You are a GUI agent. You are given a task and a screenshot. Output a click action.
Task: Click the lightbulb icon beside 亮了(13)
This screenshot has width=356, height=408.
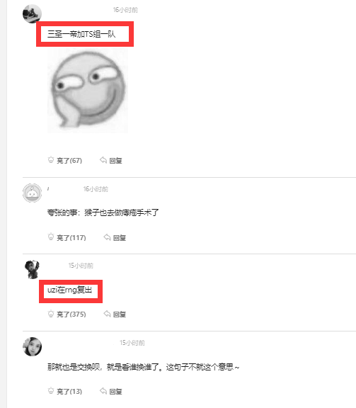tap(51, 390)
